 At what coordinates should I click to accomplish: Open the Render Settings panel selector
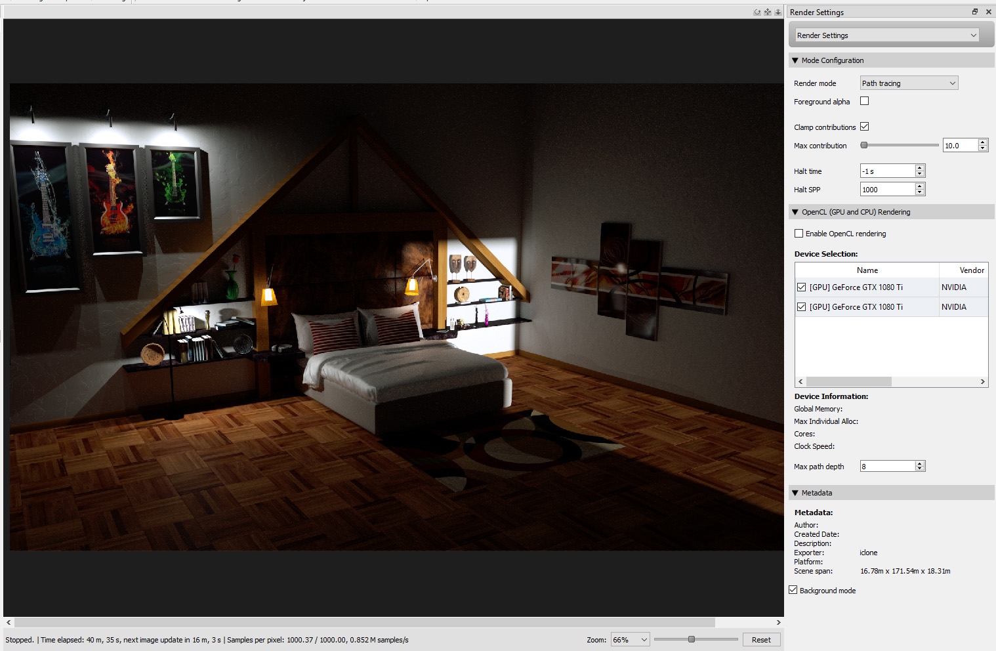(886, 35)
